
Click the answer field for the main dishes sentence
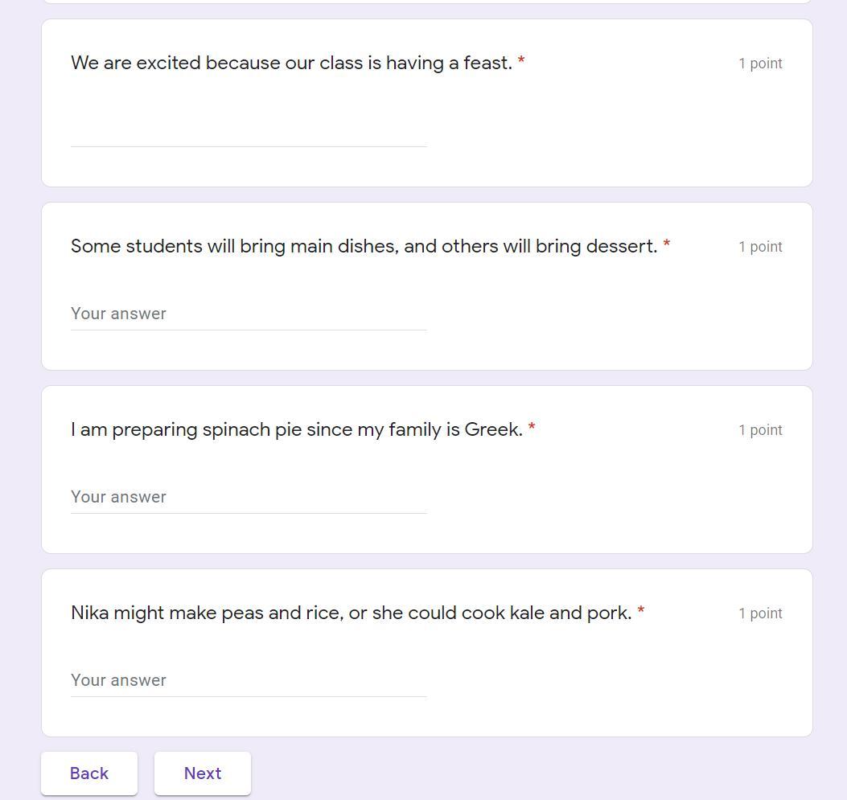coord(249,314)
